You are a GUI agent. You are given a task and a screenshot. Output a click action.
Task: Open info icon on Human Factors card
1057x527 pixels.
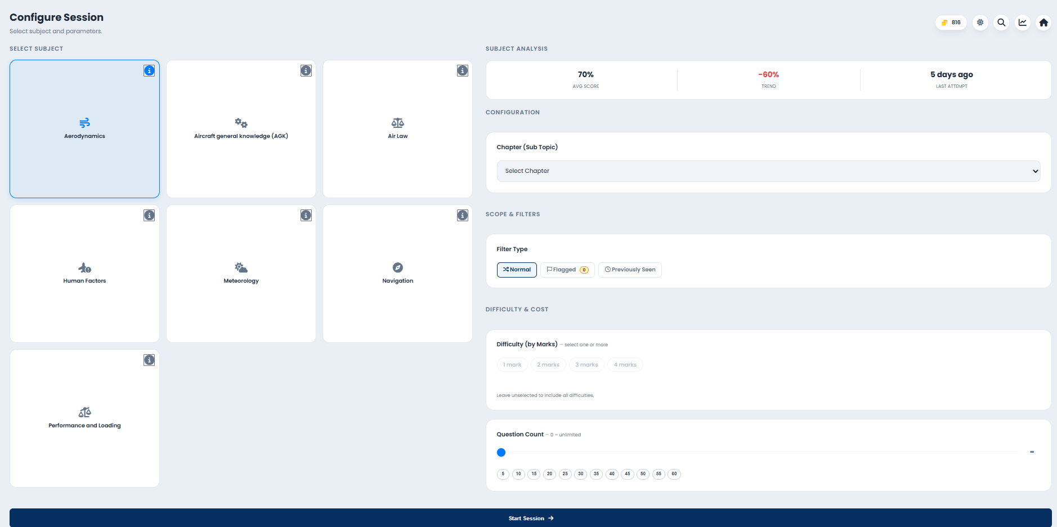(x=149, y=215)
